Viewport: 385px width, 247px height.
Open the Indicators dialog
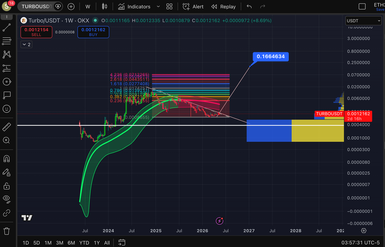pos(134,7)
